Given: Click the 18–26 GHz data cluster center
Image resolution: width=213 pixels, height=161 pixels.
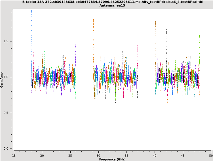Looking at the screenshot, I should (x=53, y=77).
